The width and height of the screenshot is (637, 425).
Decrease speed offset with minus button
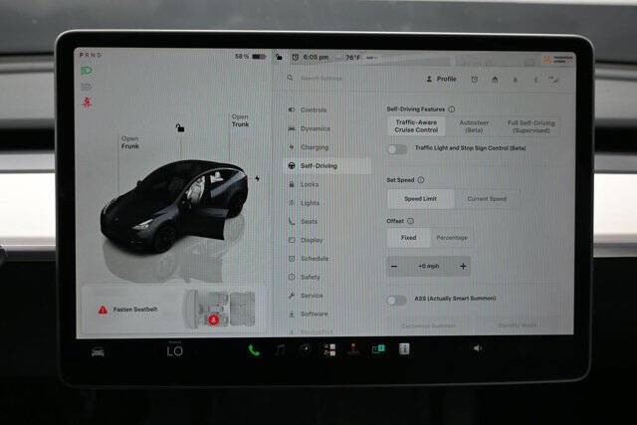(394, 267)
